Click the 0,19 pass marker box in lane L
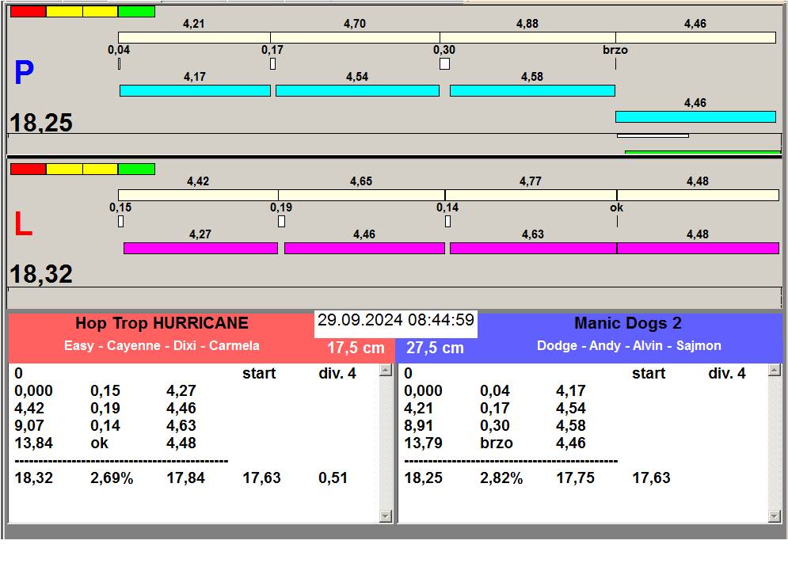Viewport: 788px width, 567px height. pyautogui.click(x=281, y=221)
